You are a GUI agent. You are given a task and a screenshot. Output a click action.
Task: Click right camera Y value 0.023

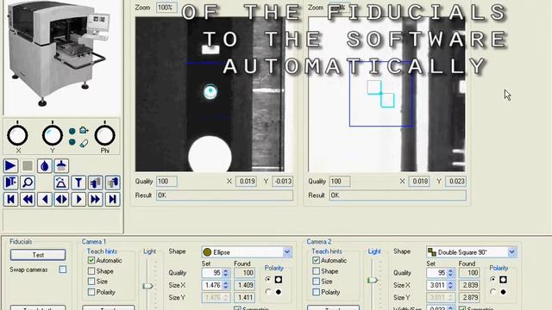click(x=455, y=182)
